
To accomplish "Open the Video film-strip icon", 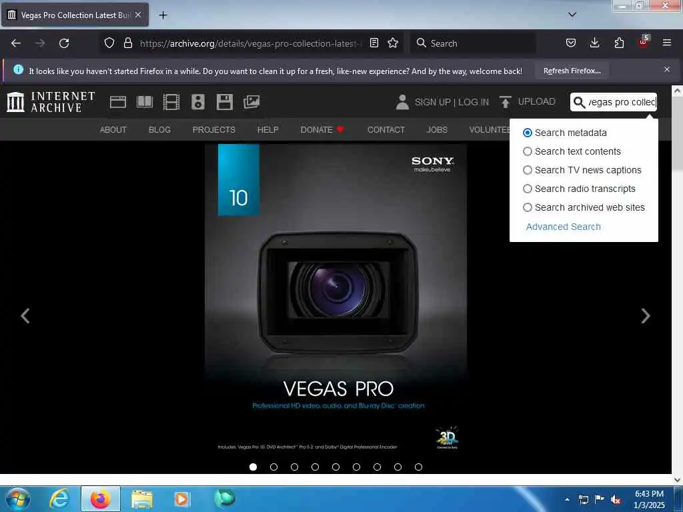I will pos(171,102).
